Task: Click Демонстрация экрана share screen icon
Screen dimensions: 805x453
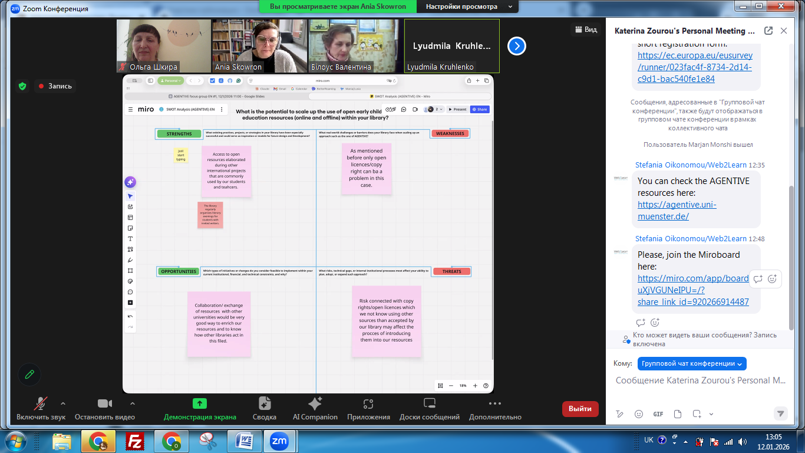Action: pyautogui.click(x=200, y=403)
